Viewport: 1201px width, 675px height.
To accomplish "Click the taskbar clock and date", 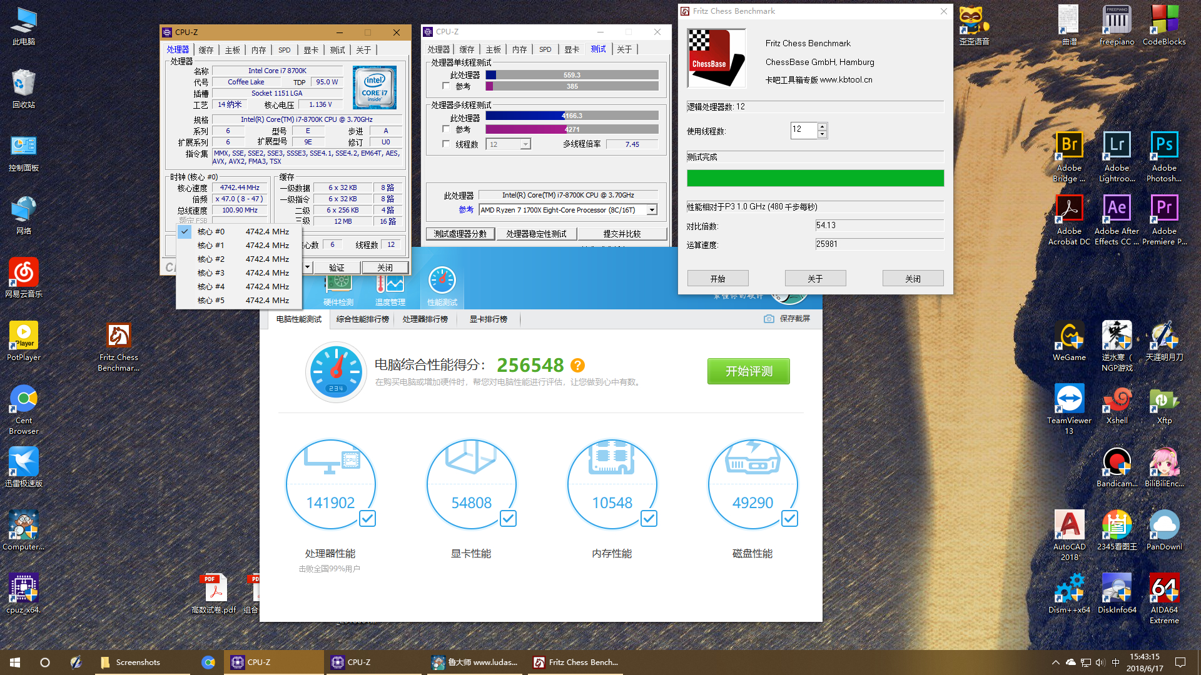I will (x=1145, y=662).
